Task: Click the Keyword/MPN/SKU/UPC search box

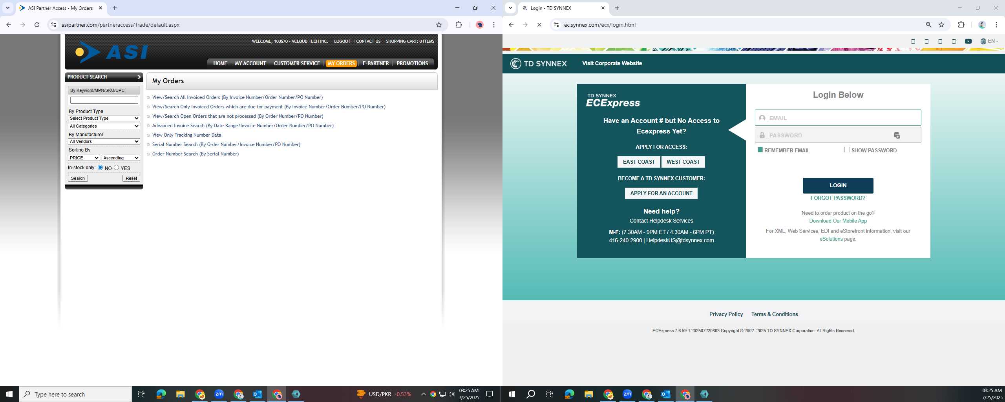Action: [x=104, y=100]
